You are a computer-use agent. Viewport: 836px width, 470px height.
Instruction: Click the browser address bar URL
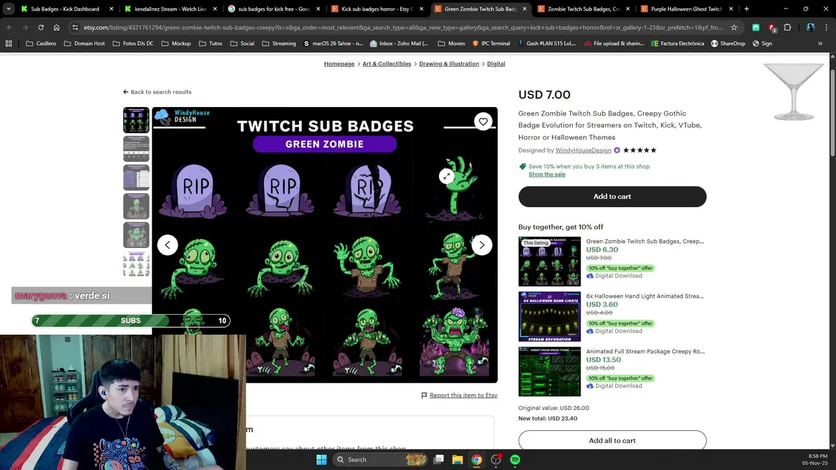pos(403,27)
